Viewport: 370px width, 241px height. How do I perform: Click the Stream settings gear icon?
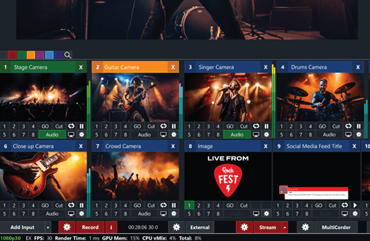point(244,227)
